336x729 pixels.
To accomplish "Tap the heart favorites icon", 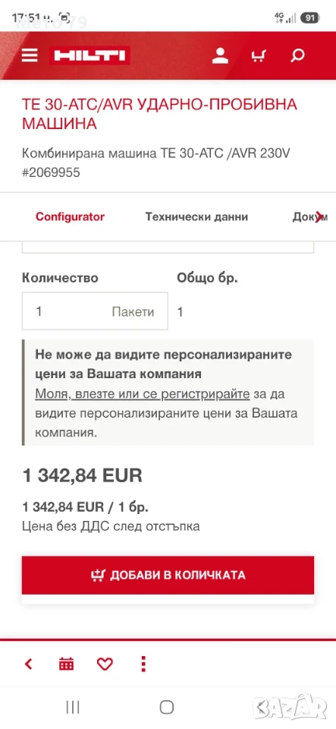I will pyautogui.click(x=105, y=664).
